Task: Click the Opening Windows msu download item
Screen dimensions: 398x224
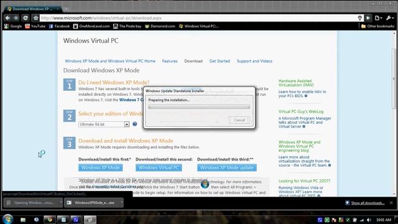Action: tap(31, 203)
